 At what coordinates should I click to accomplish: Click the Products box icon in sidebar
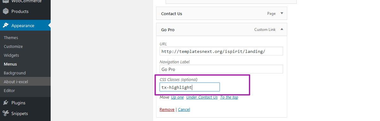coord(6,11)
